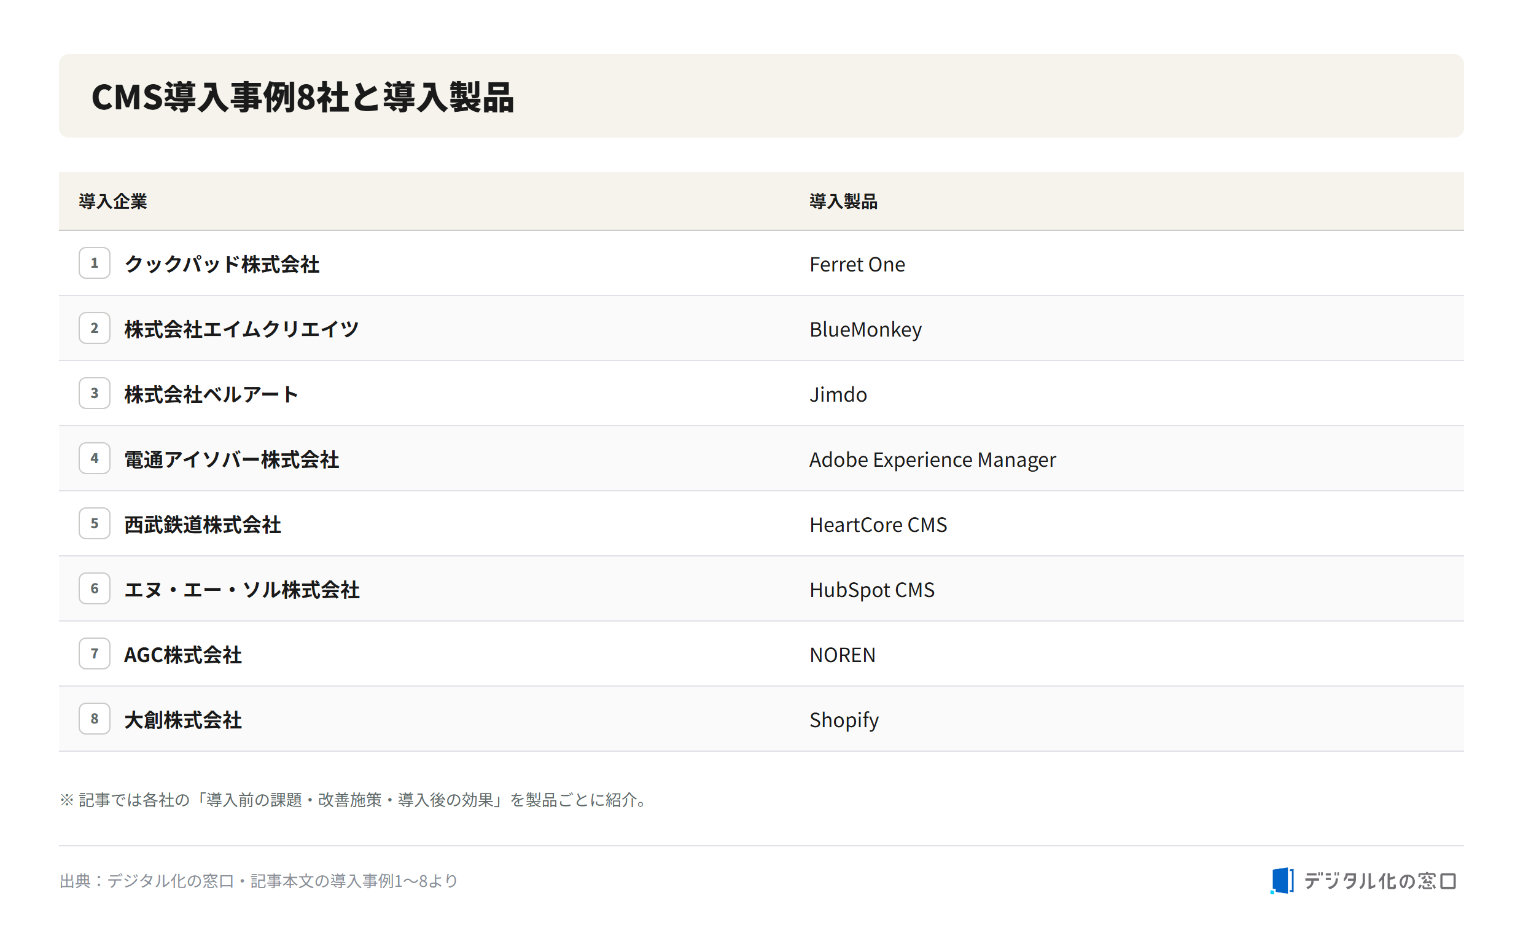
Task: Select company name AGC株式会社
Action: pos(182,655)
